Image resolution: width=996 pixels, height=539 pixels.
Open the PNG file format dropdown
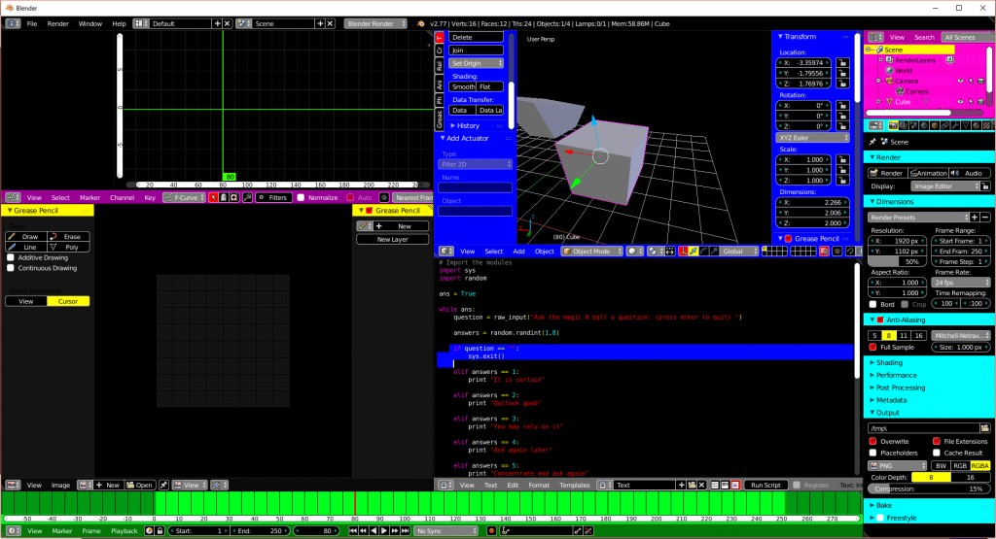(x=897, y=465)
